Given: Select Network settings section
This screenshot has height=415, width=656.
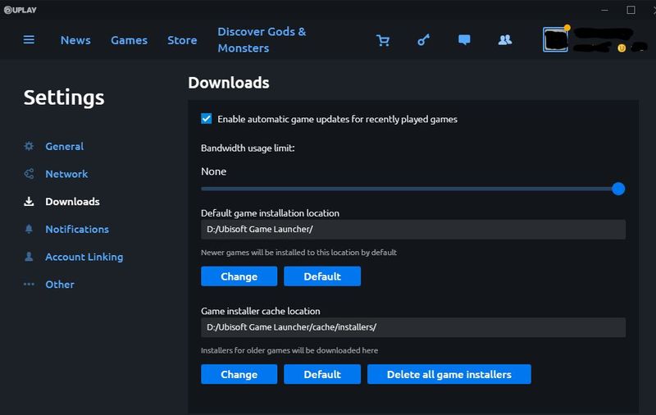Looking at the screenshot, I should (x=66, y=174).
